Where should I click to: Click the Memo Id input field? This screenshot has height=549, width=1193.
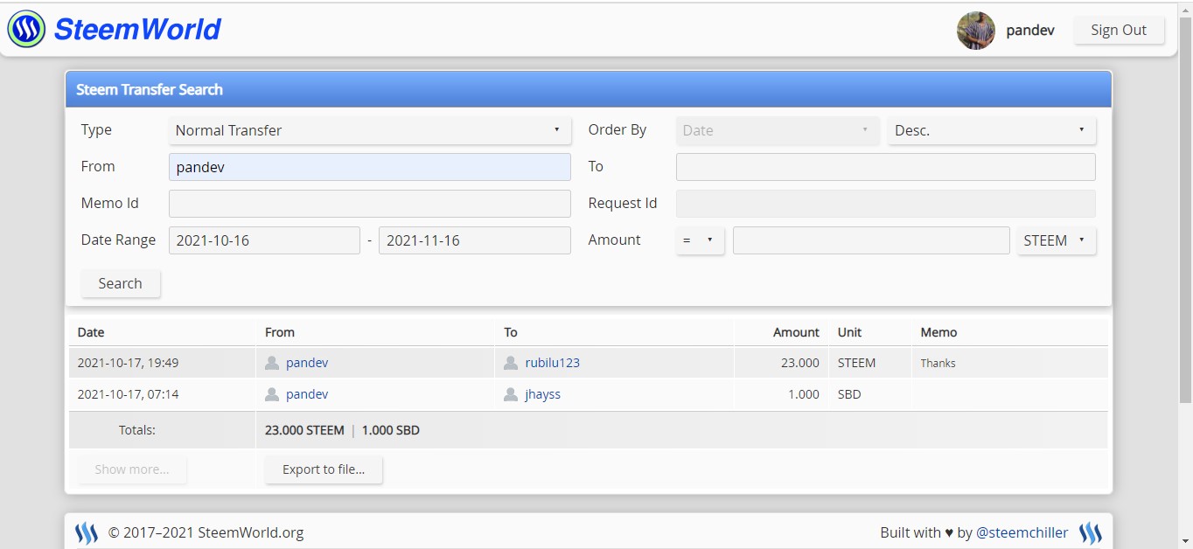tap(370, 204)
